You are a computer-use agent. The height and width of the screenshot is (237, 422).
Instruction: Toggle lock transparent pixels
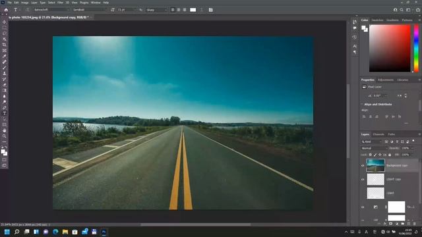click(x=371, y=155)
